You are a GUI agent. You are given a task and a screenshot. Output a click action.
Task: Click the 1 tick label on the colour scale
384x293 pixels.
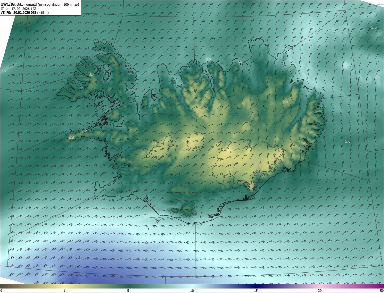click(x=64, y=291)
